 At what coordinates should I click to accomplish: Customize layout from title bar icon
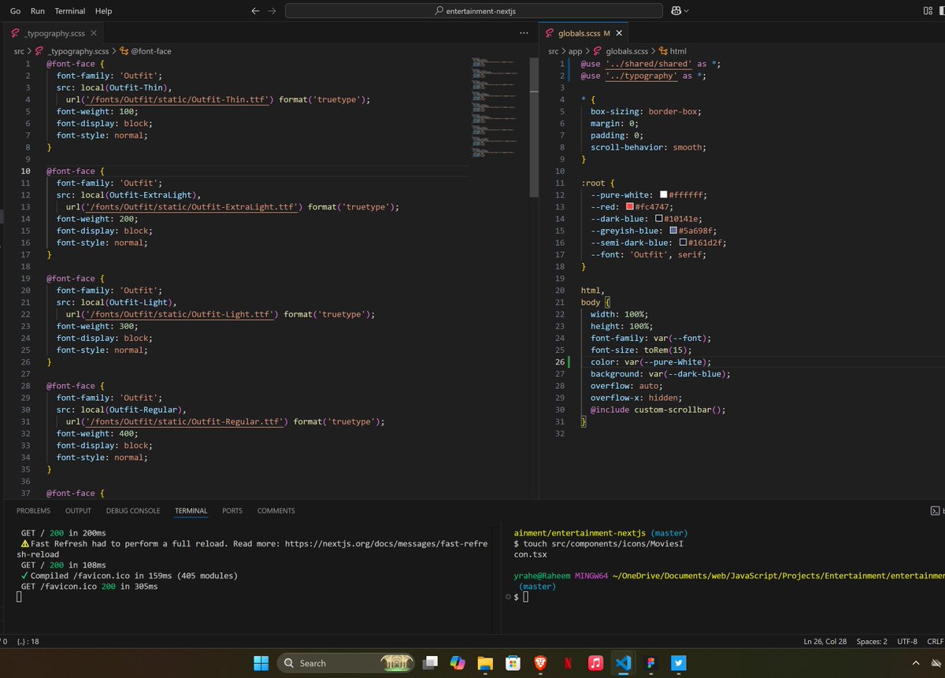pos(928,11)
